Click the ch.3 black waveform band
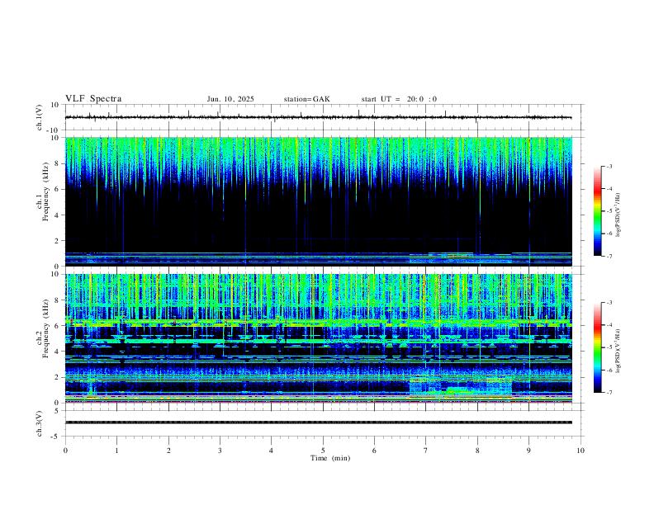Image resolution: width=654 pixels, height=505 pixels. pos(318,422)
